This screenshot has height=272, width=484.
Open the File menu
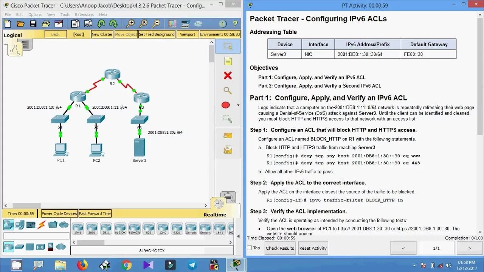pyautogui.click(x=8, y=15)
